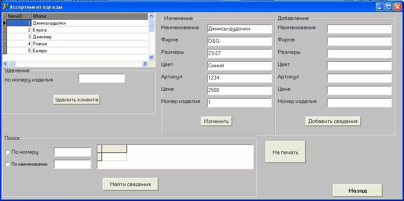Image resolution: width=404 pixels, height=201 pixels.
Task: Click the search input beside "По номеру"
Action: (73, 152)
